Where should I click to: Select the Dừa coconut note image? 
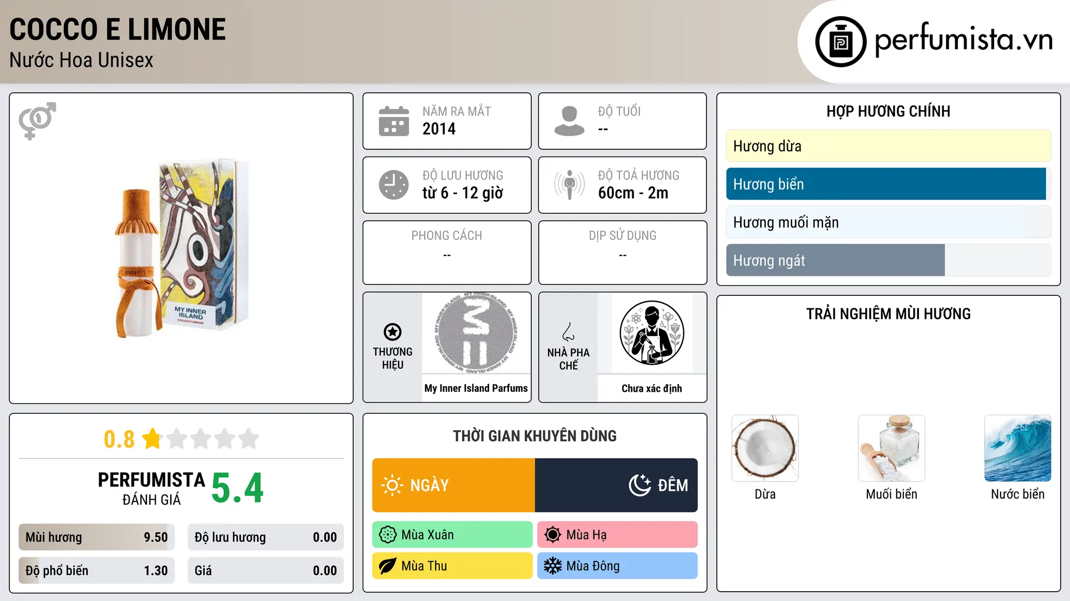(765, 448)
